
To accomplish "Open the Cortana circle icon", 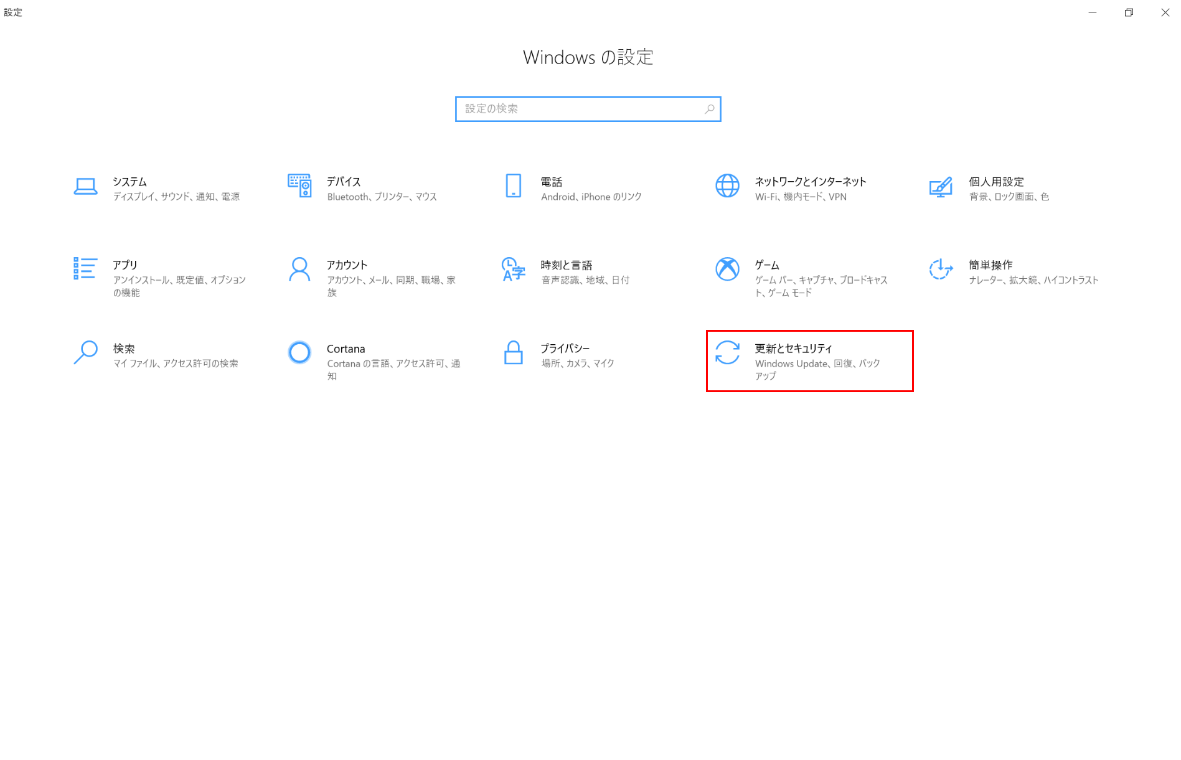I will (299, 352).
